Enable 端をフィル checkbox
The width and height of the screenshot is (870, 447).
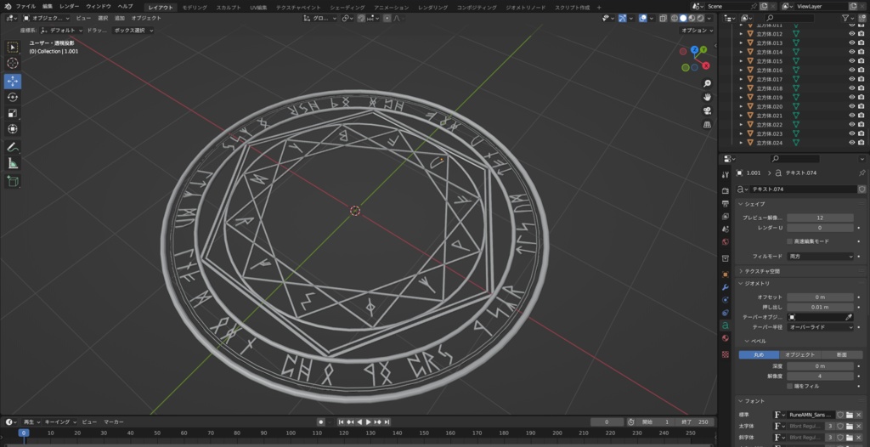790,386
